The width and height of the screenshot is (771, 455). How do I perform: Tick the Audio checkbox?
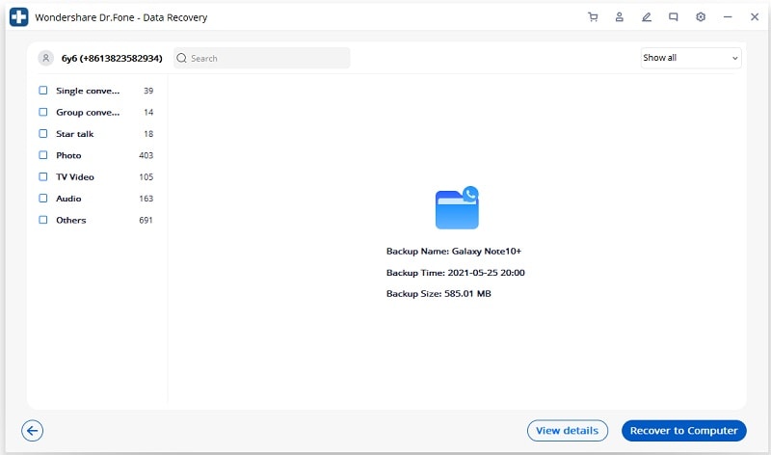pos(43,199)
